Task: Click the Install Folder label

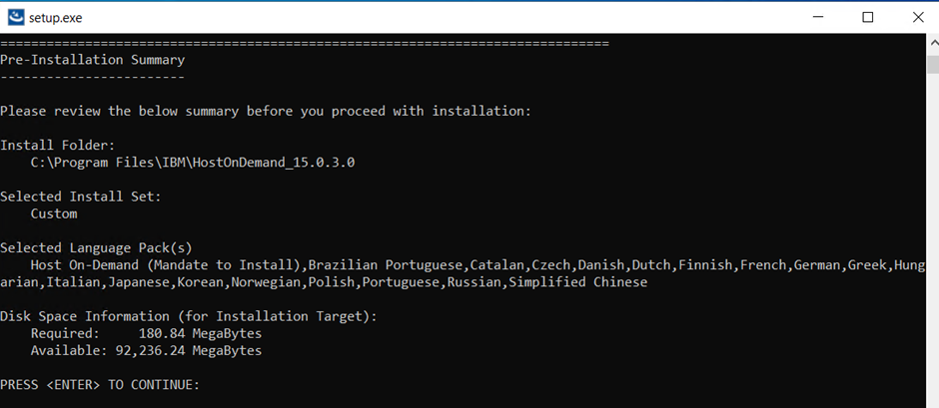Action: coord(58,145)
